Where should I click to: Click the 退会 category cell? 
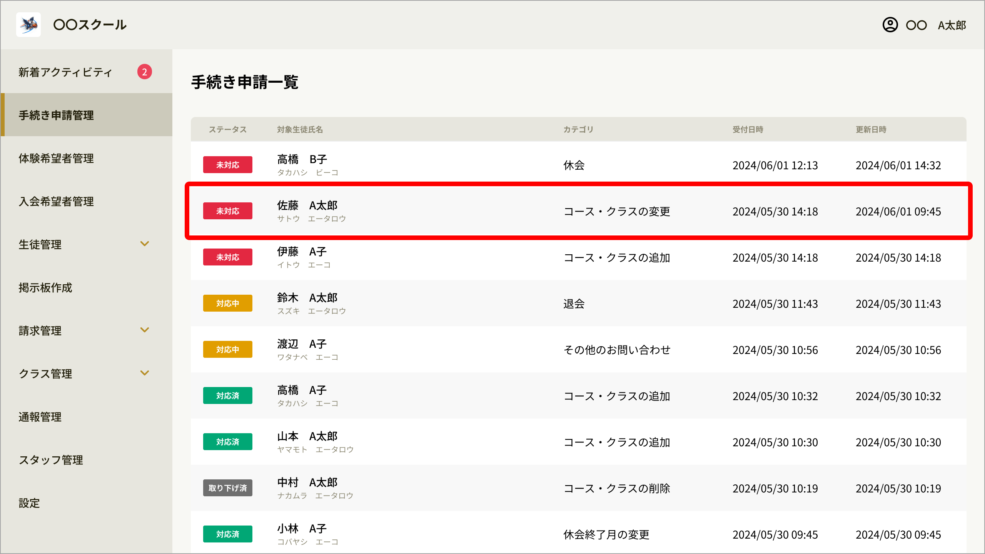574,304
